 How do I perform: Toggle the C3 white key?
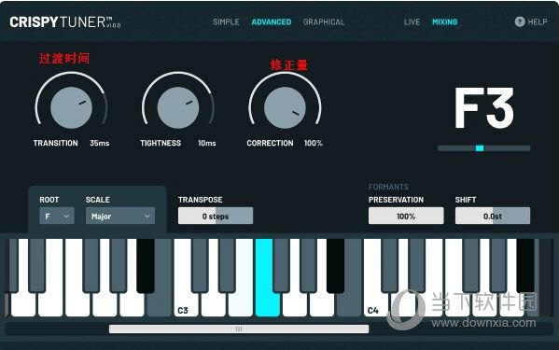click(186, 305)
